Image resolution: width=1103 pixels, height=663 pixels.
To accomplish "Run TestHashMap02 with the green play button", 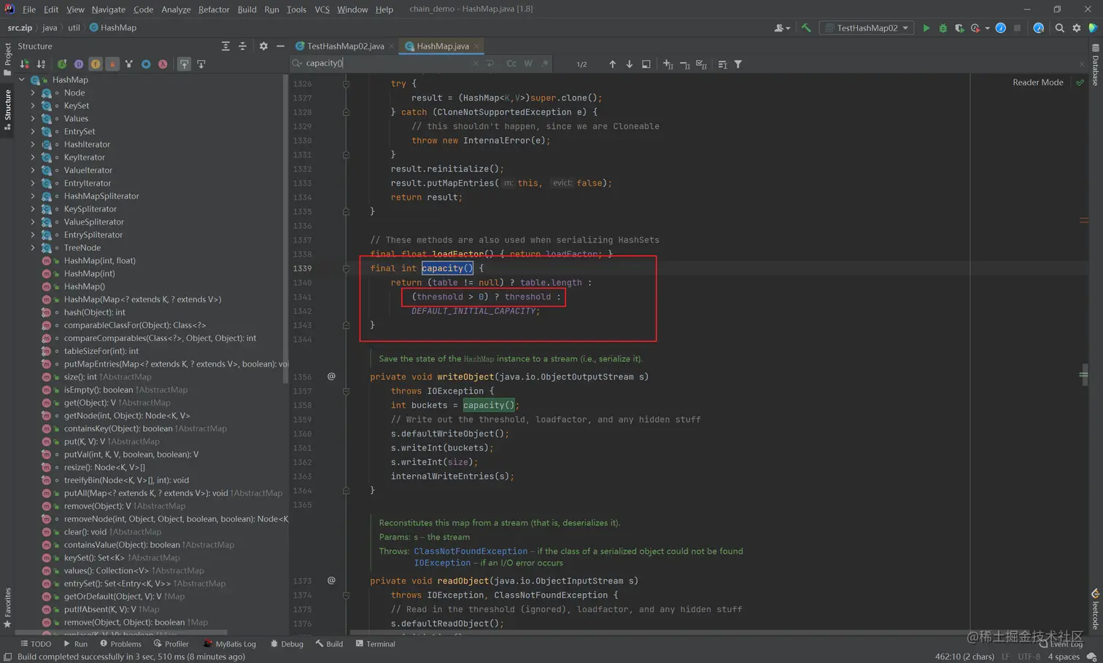I will tap(926, 28).
